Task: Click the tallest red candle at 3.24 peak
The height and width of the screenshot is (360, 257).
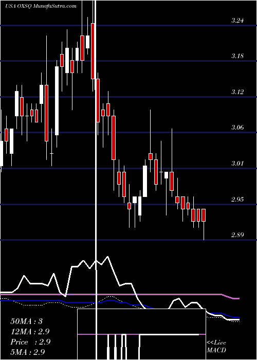Action: pos(93,51)
